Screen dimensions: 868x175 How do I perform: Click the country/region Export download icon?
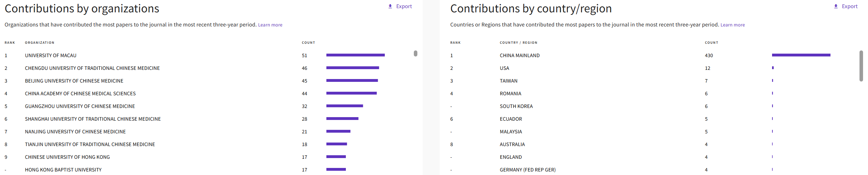(836, 6)
